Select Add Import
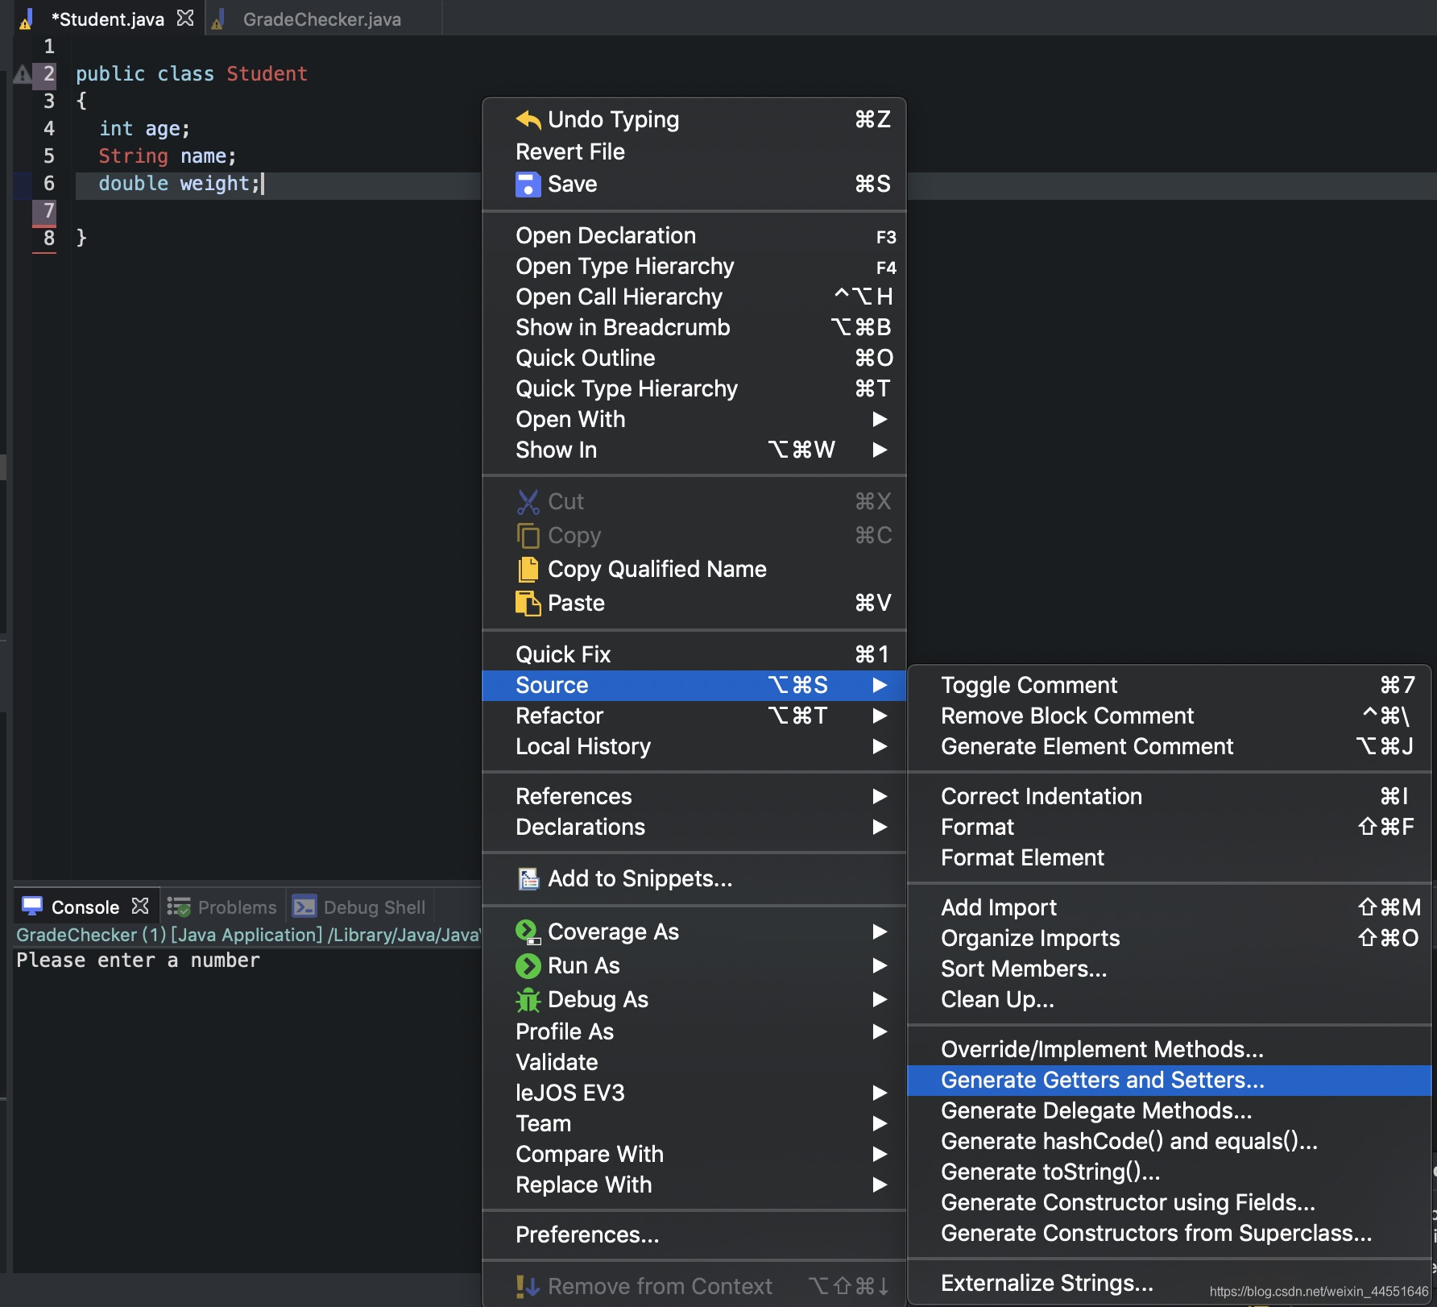 click(1169, 908)
